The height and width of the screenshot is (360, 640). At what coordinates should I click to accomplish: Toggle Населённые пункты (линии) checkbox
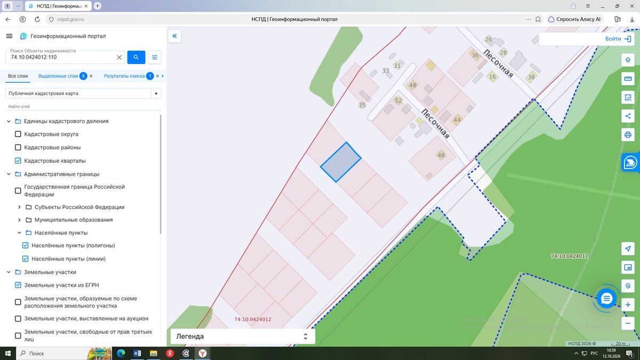click(x=25, y=259)
